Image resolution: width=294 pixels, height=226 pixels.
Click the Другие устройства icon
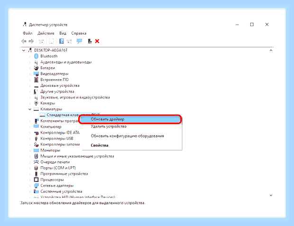pyautogui.click(x=36, y=91)
